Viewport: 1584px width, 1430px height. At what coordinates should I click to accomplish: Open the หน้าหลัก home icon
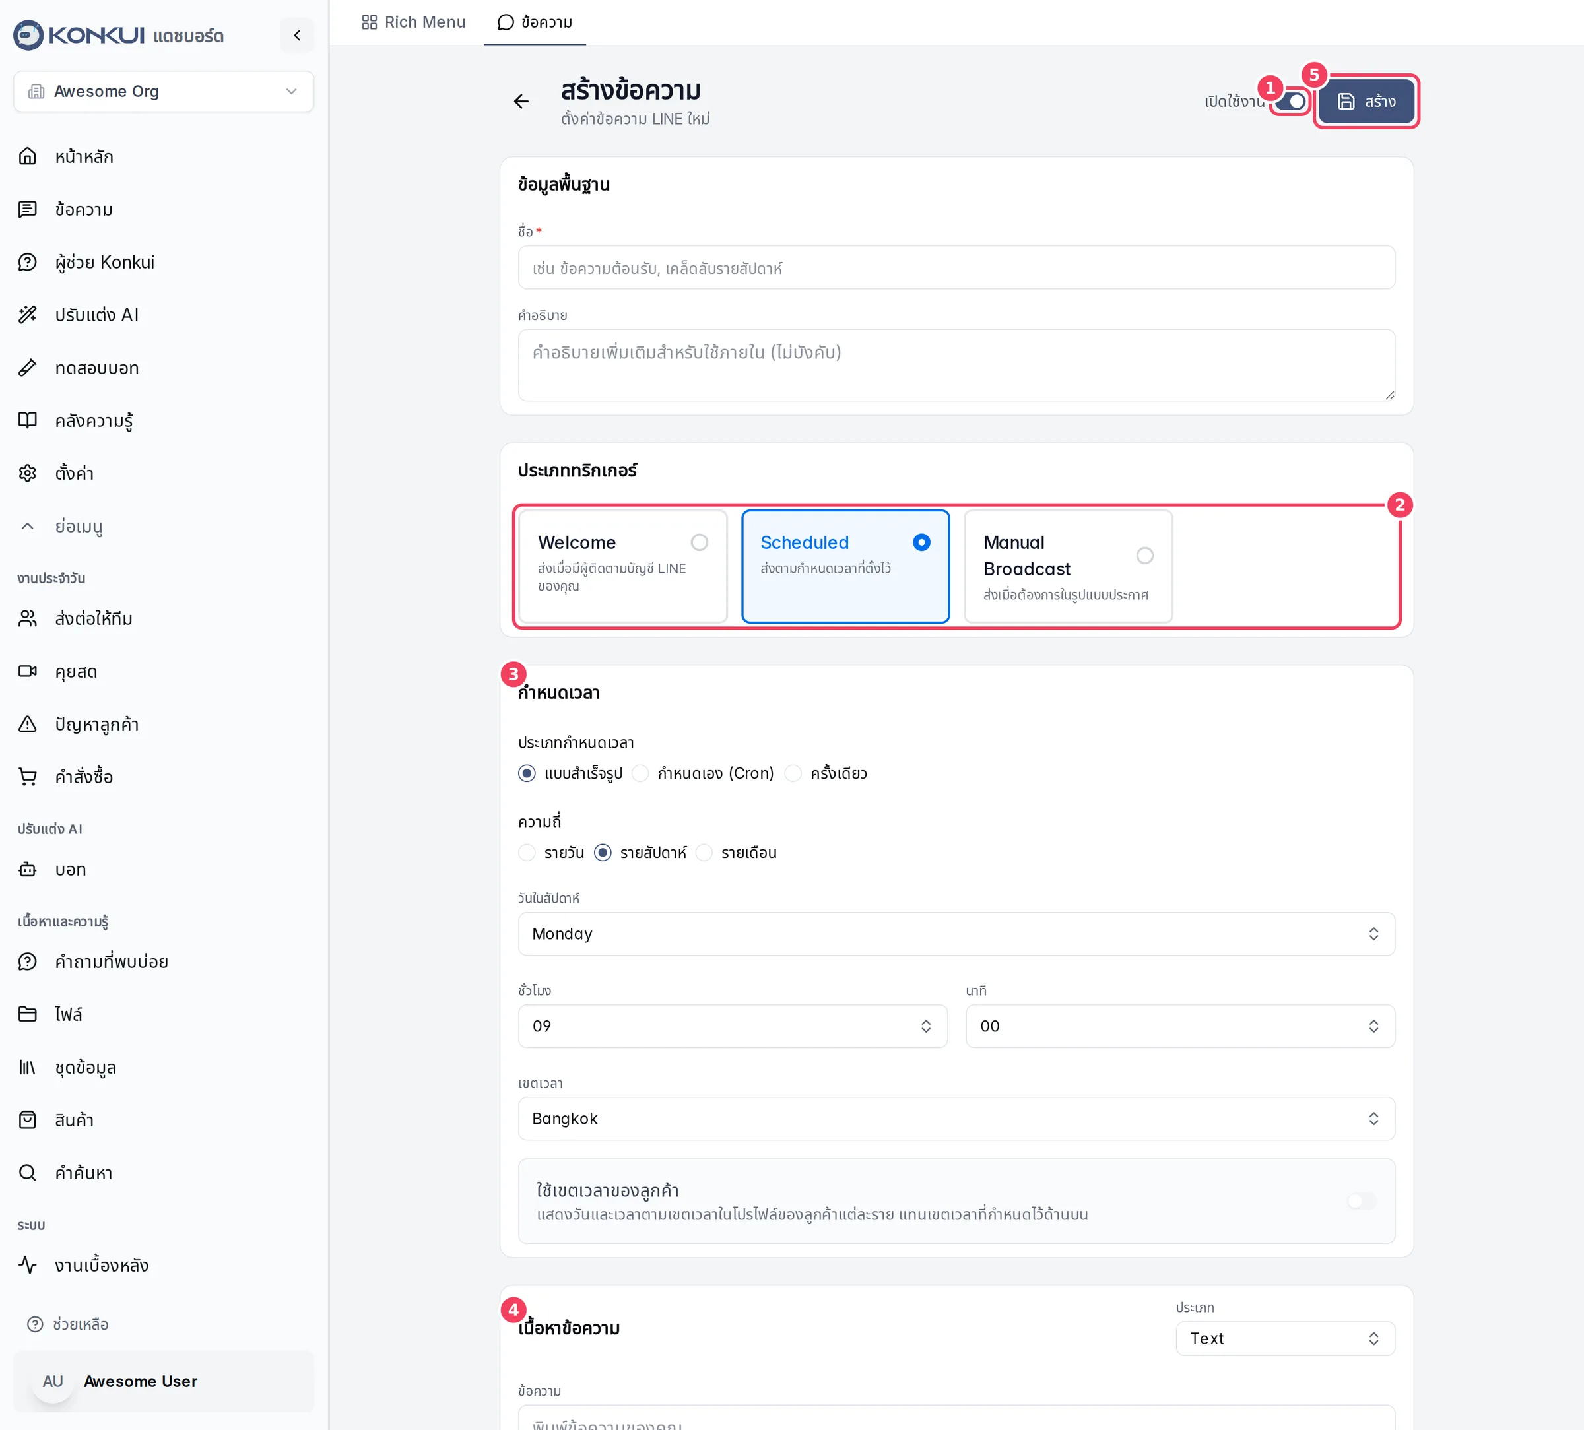pos(28,156)
